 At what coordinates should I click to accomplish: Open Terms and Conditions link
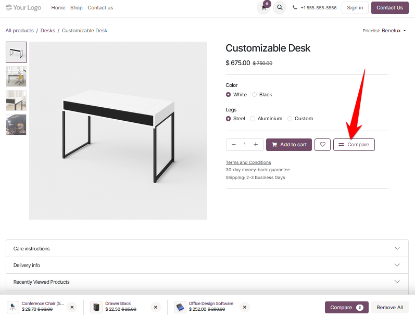tap(248, 162)
